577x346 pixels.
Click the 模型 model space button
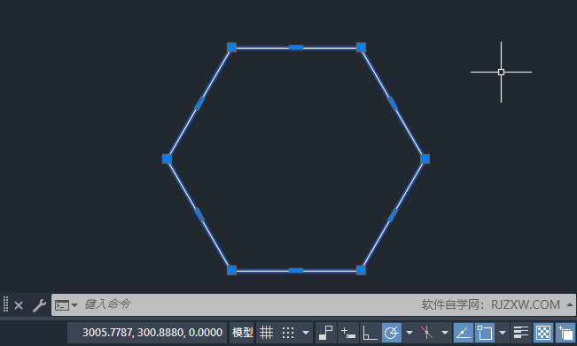[242, 333]
